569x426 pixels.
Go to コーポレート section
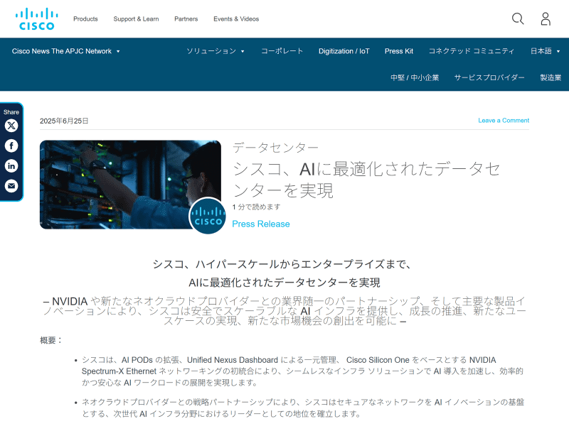click(282, 51)
